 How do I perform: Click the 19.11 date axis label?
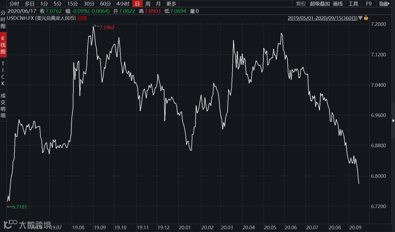pos(143,228)
